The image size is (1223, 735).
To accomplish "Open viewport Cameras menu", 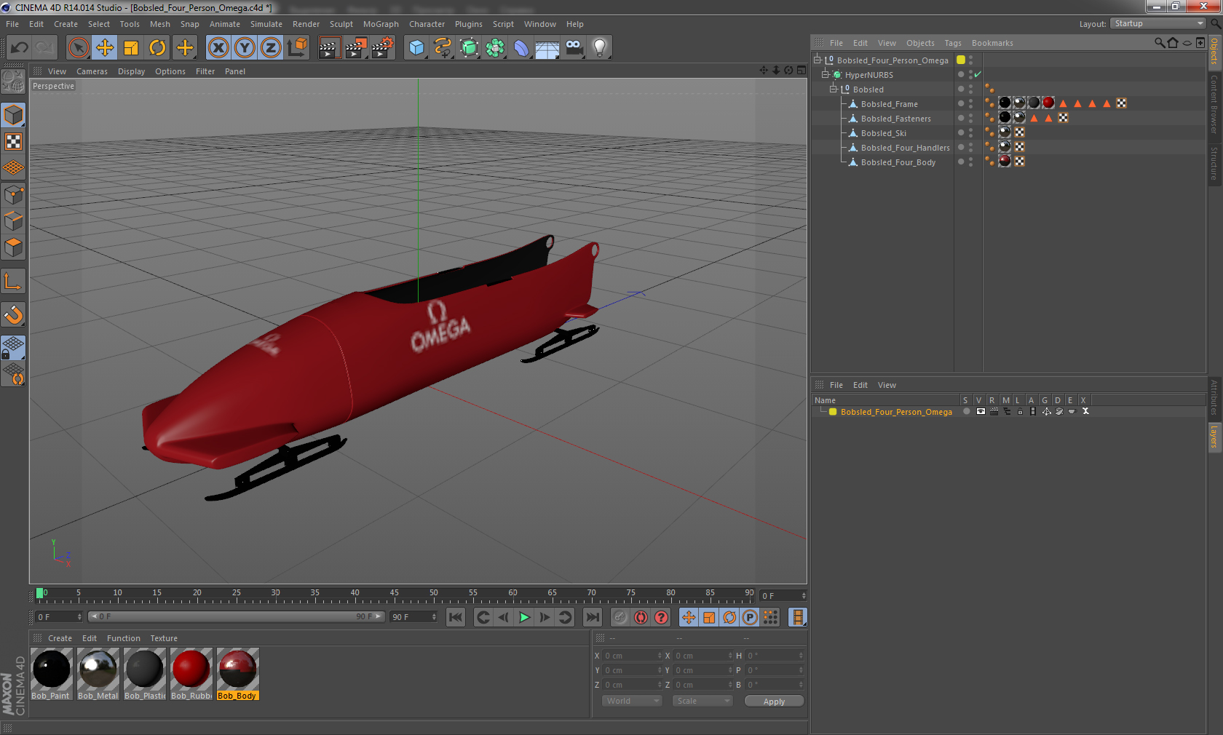I will coord(92,71).
